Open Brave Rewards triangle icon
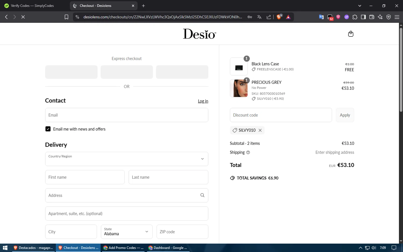Screen dimensions: 403x252 point(288,17)
